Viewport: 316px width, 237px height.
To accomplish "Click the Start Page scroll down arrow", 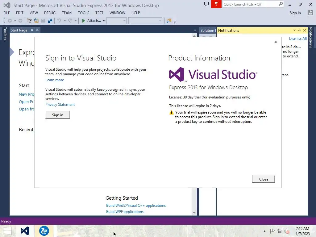I will point(194,213).
